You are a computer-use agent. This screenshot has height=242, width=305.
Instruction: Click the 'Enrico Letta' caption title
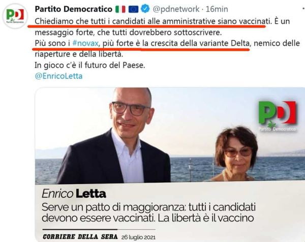[74, 194]
